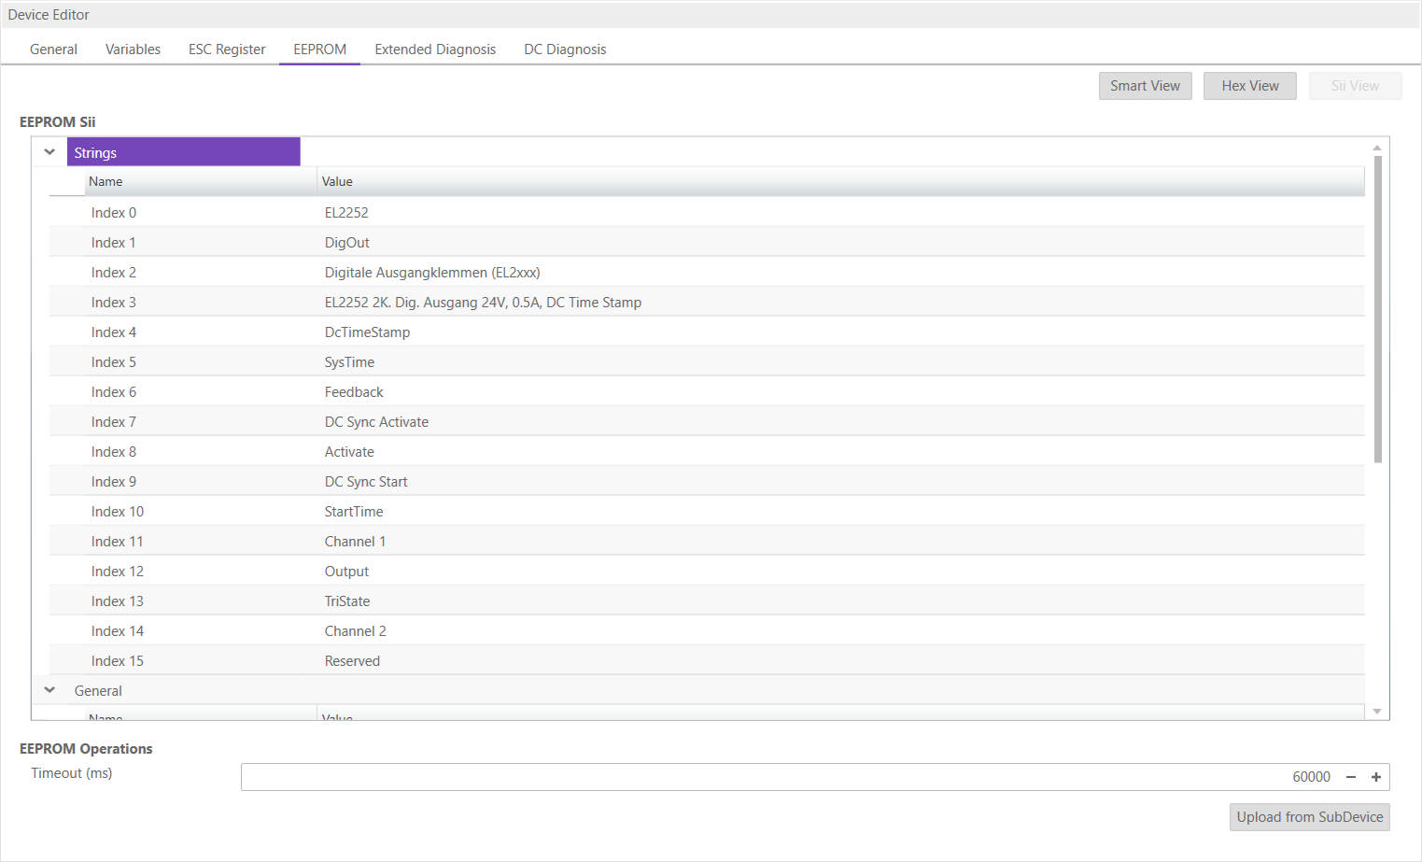This screenshot has height=862, width=1422.
Task: Collapse the Strings section chevron
Action: (49, 152)
